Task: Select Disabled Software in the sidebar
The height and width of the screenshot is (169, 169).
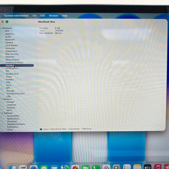Action: (16, 124)
